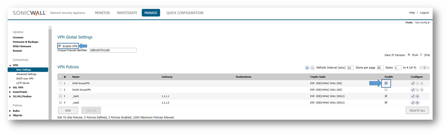Image resolution: width=448 pixels, height=135 pixels.
Task: Open Restart in the sidebar
Action: [17, 51]
